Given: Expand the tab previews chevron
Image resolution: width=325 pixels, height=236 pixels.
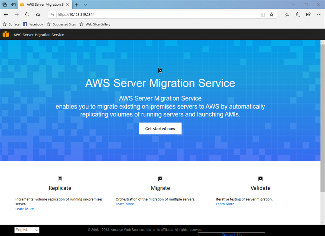Looking at the screenshot, I should coord(85,4).
